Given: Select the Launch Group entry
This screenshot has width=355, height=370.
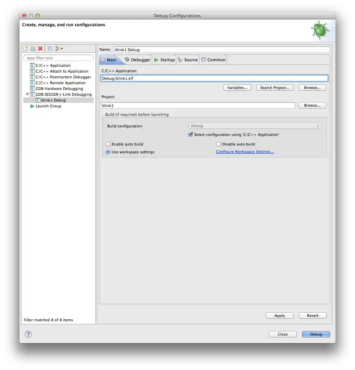Looking at the screenshot, I should (48, 106).
